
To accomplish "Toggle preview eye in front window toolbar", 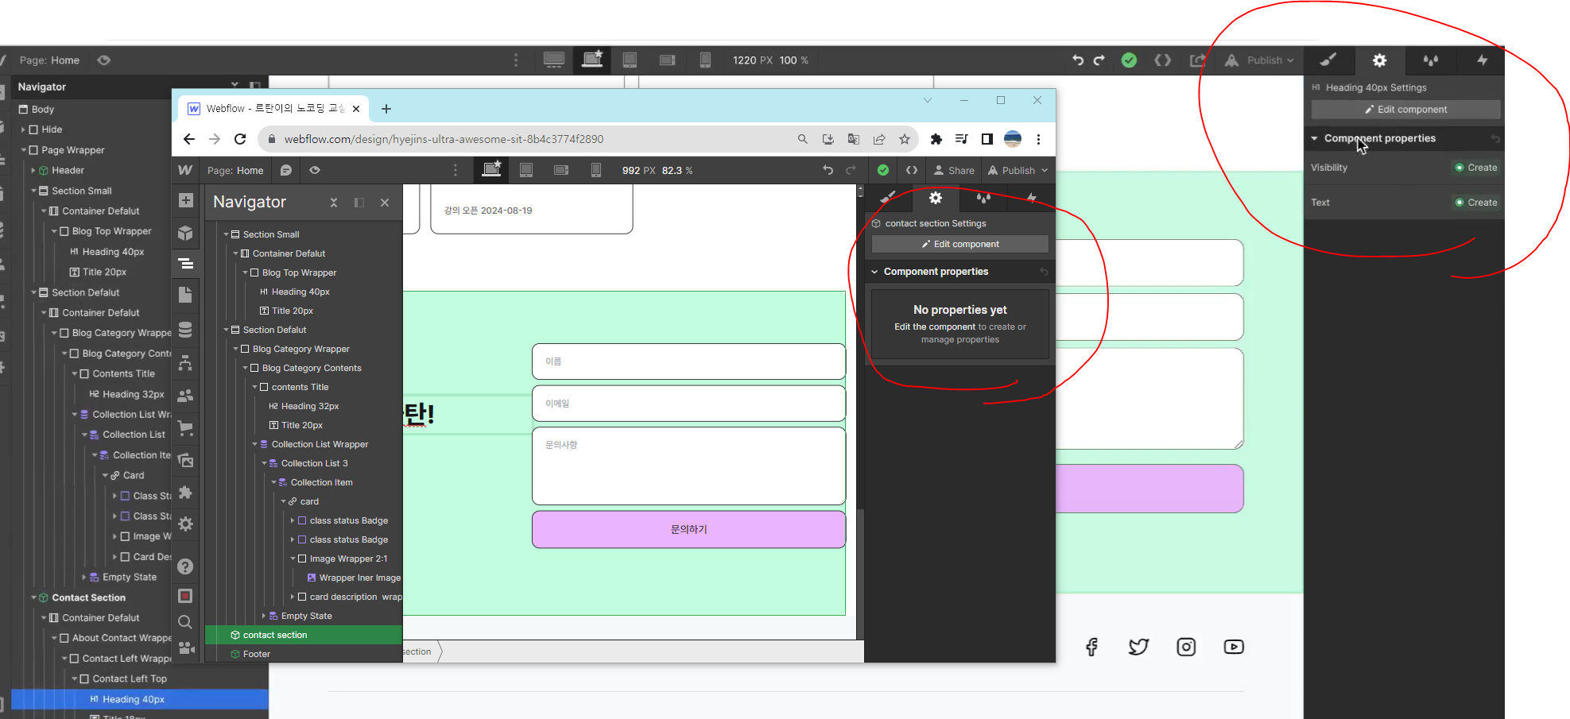I will pyautogui.click(x=315, y=170).
